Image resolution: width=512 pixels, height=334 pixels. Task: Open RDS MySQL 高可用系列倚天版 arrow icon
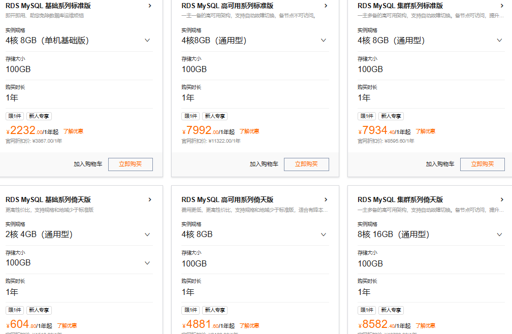pos(326,200)
